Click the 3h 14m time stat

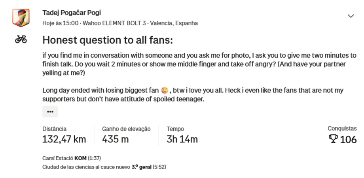click(x=182, y=139)
